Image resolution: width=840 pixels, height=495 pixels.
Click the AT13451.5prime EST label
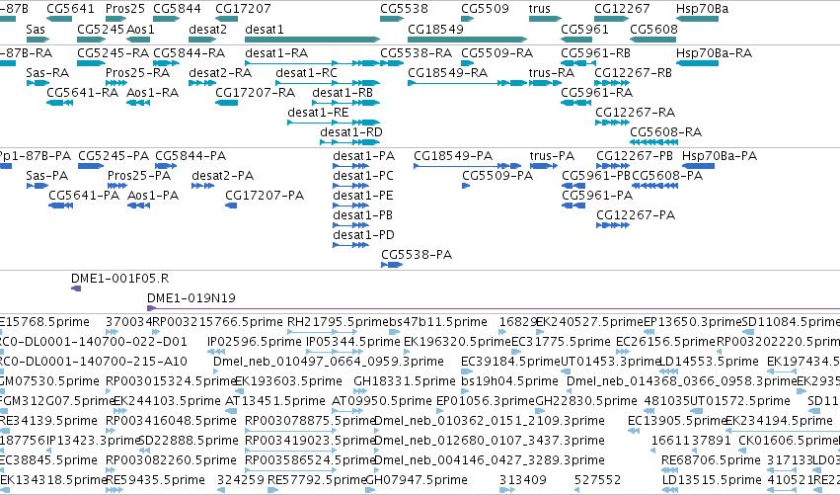[274, 402]
